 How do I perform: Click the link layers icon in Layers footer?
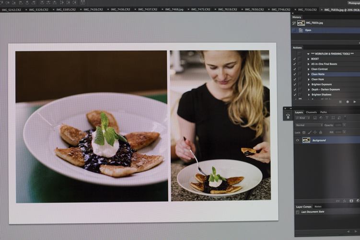click(338, 201)
